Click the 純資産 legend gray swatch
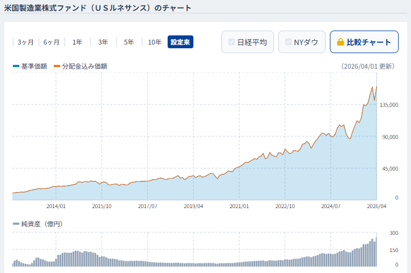 [16, 224]
